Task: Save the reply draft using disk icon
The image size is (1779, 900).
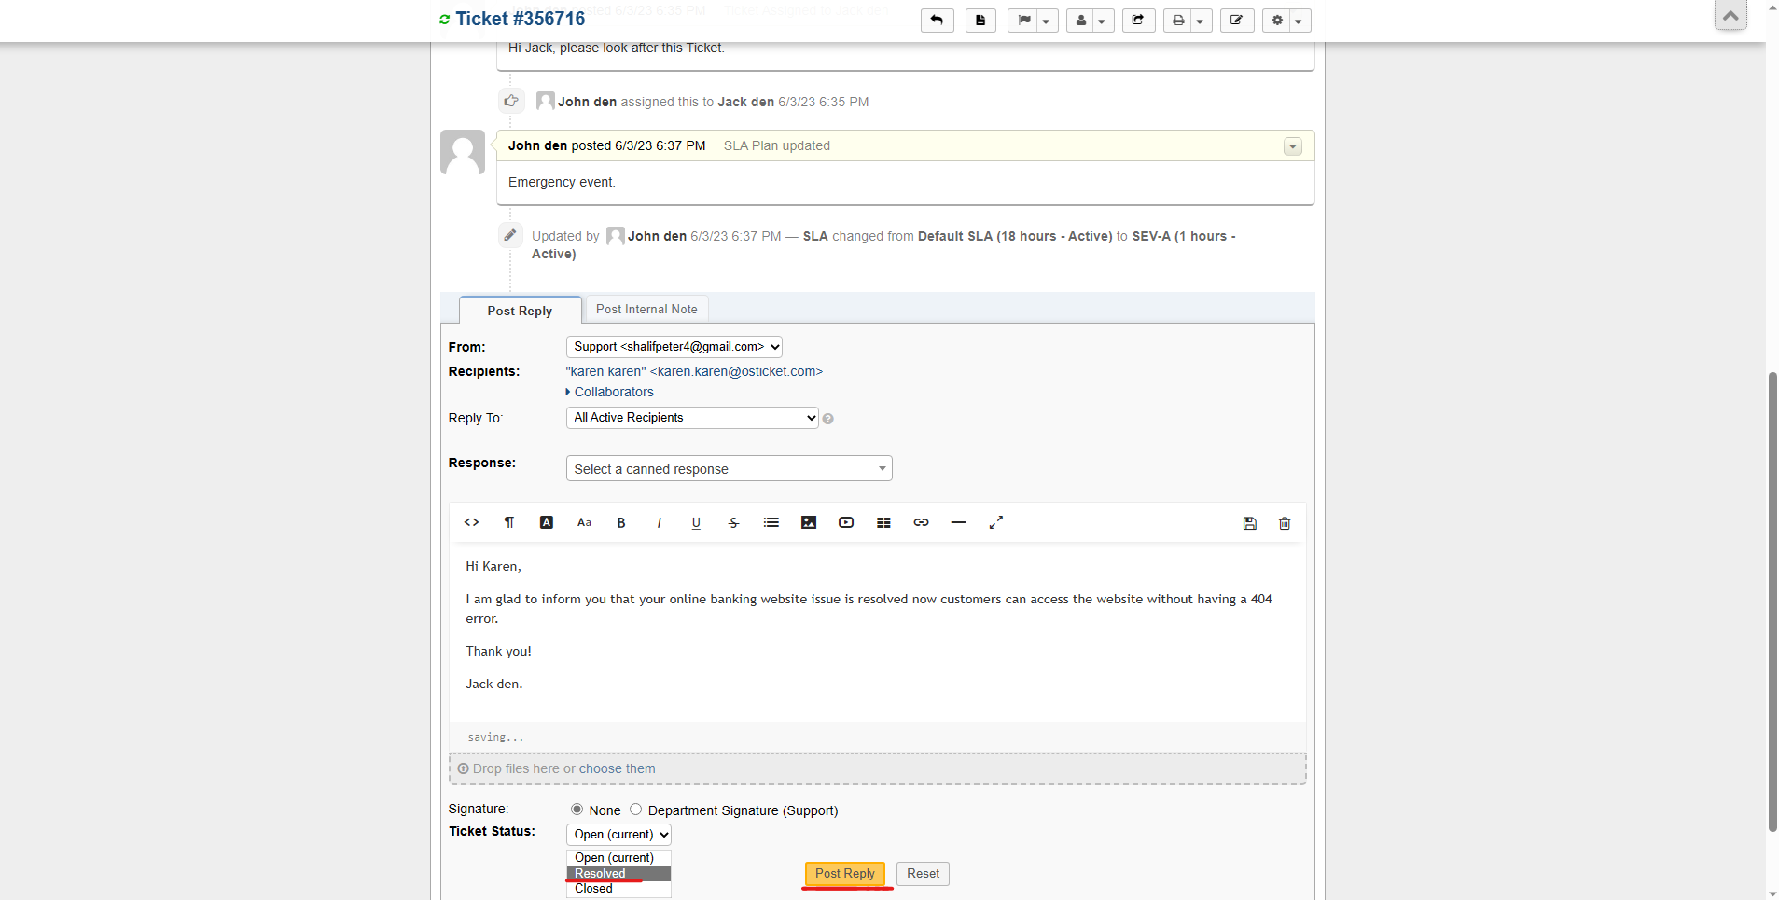Action: (x=1249, y=523)
